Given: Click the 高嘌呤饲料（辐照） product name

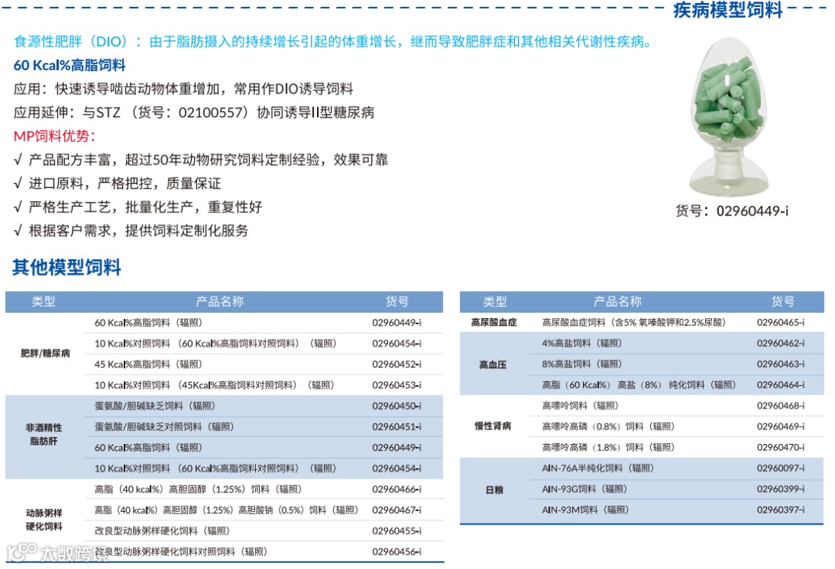Looking at the screenshot, I should click(x=581, y=406).
